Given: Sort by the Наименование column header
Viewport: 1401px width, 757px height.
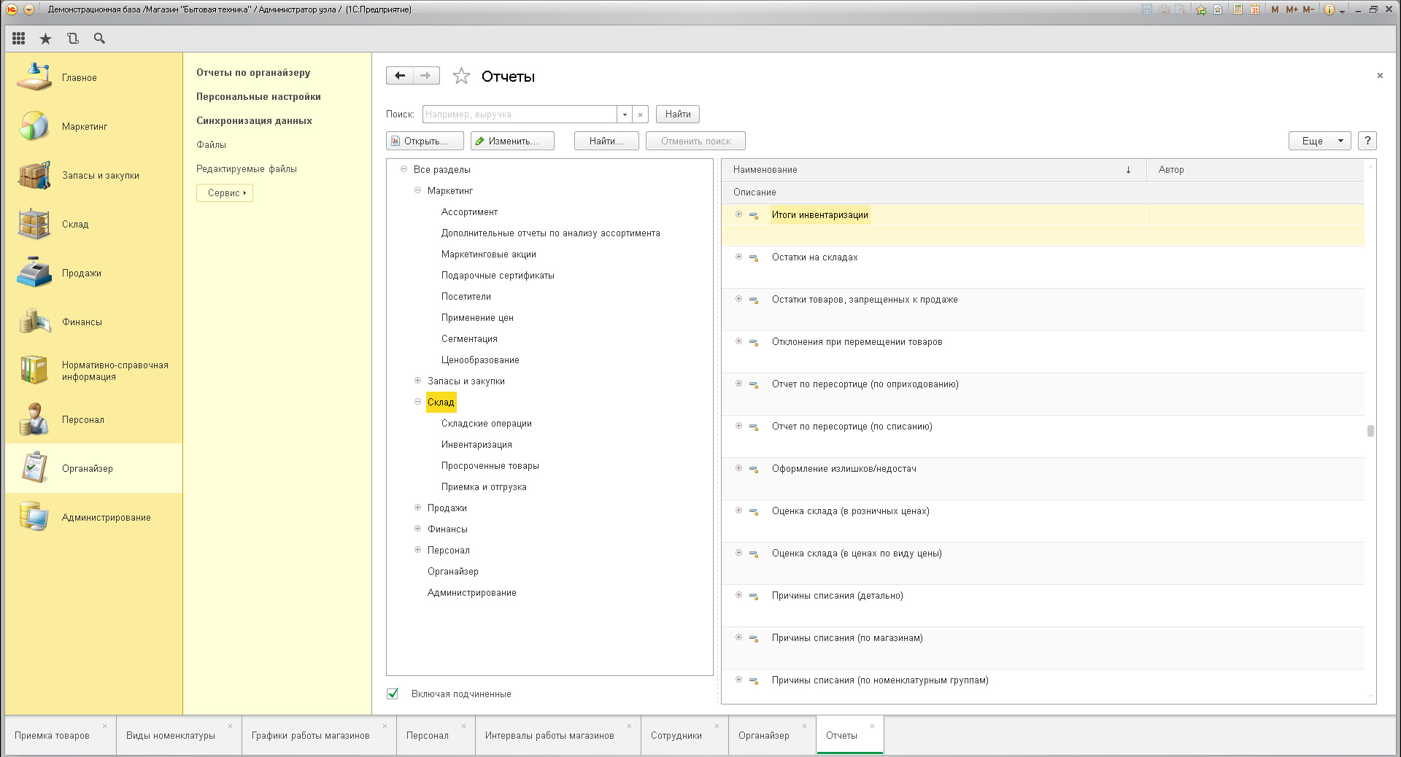Looking at the screenshot, I should tap(933, 169).
